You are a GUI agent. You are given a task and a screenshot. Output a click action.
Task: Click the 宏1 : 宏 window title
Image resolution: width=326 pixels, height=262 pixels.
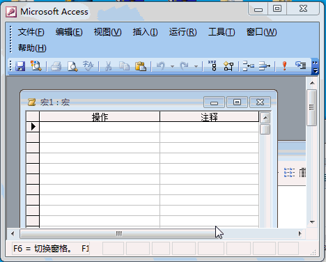tap(55, 102)
